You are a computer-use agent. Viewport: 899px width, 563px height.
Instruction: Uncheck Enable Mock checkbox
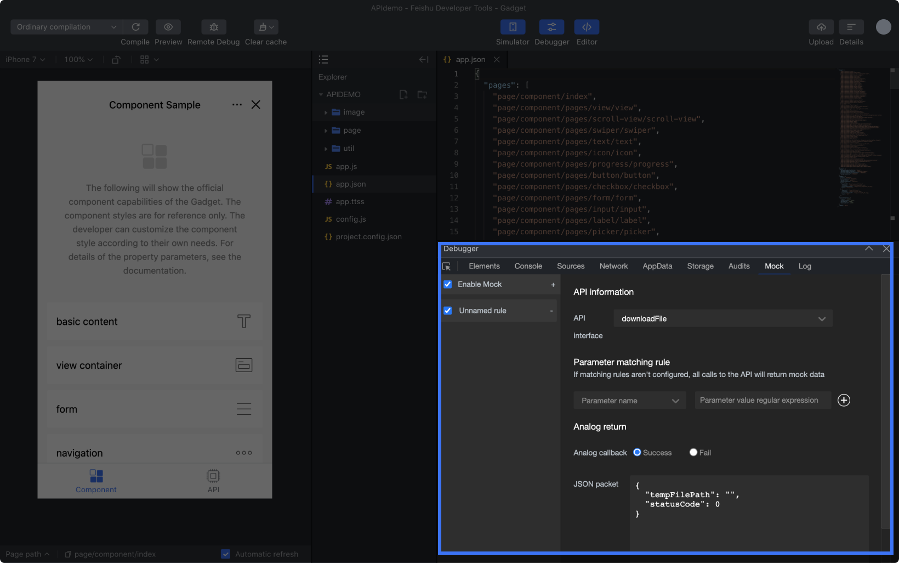coord(448,284)
